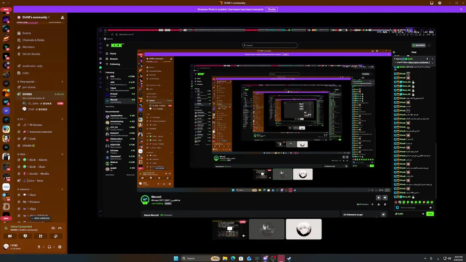Open microphone input options dropdown
Screen dimensions: 466x262
[x=43, y=247]
